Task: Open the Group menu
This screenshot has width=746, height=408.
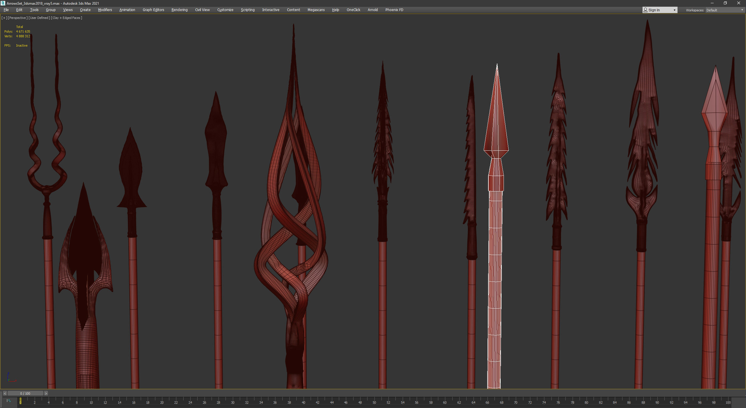Action: click(x=51, y=10)
